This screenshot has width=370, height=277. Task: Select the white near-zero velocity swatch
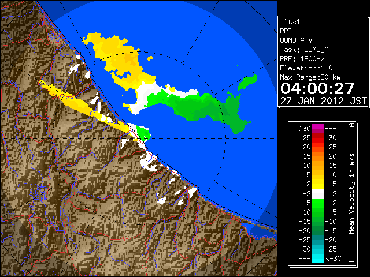(318, 194)
